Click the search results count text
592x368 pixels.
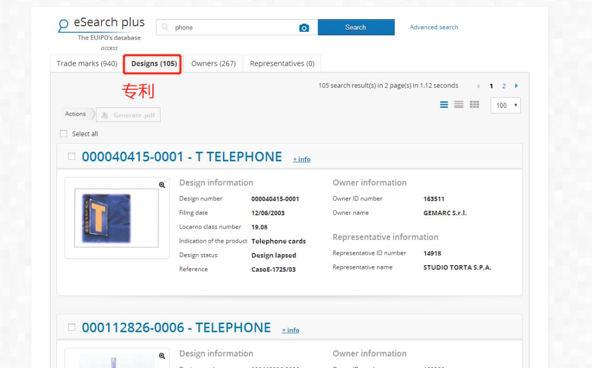point(388,85)
